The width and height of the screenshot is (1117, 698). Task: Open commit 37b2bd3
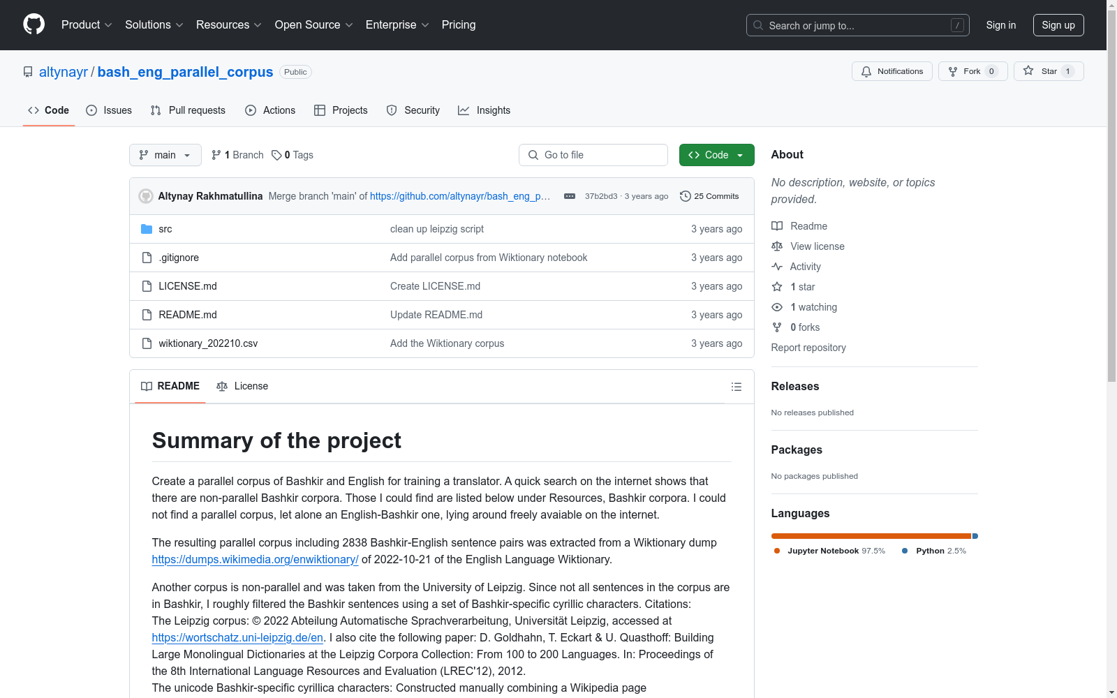pyautogui.click(x=601, y=196)
